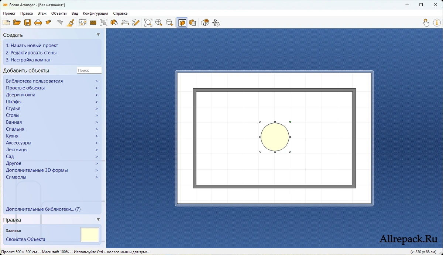Click the zoom to fit icon
Screen dimensions: 443x255
pos(148,22)
